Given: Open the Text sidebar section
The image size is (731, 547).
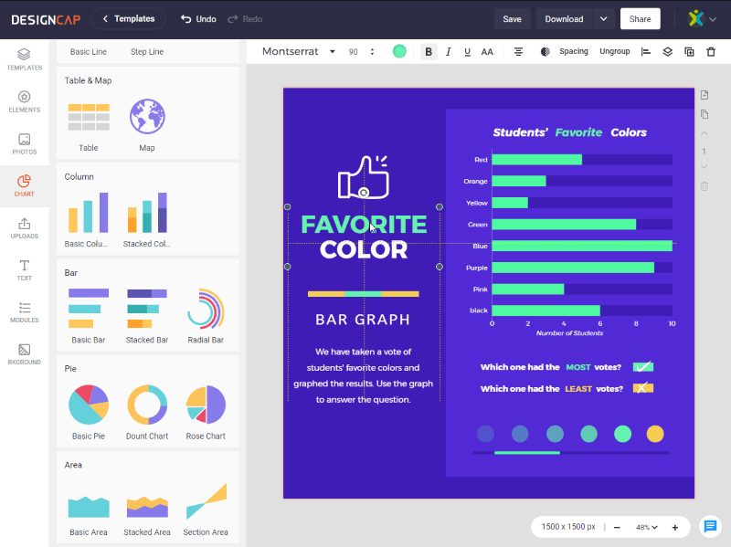Looking at the screenshot, I should 25,269.
